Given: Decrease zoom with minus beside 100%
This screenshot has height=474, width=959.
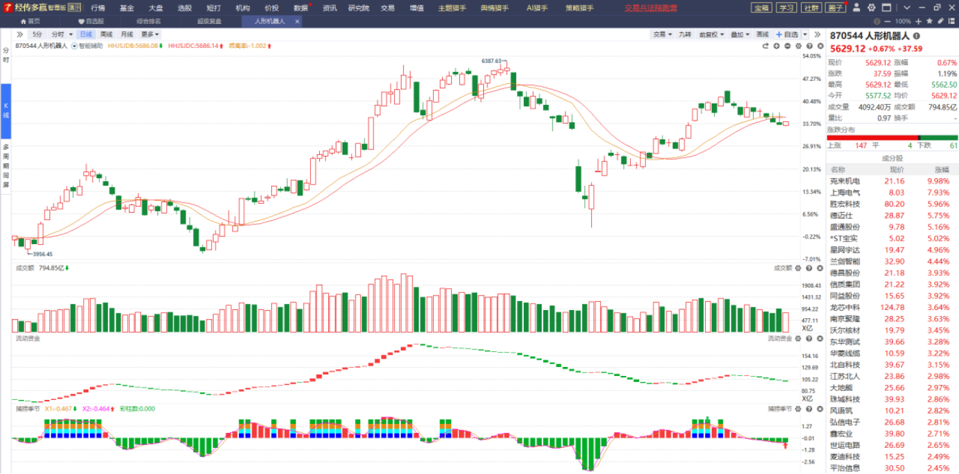Looking at the screenshot, I should (x=887, y=21).
